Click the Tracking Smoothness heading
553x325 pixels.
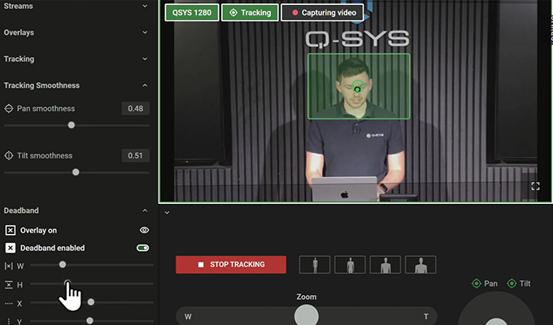[x=41, y=85]
